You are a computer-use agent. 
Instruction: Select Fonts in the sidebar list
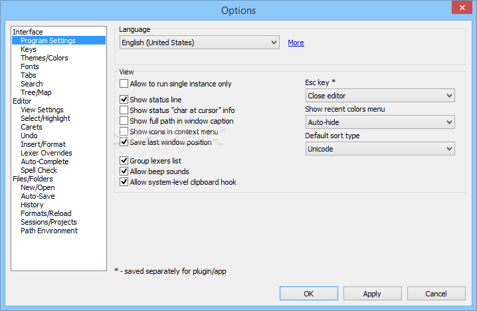30,66
